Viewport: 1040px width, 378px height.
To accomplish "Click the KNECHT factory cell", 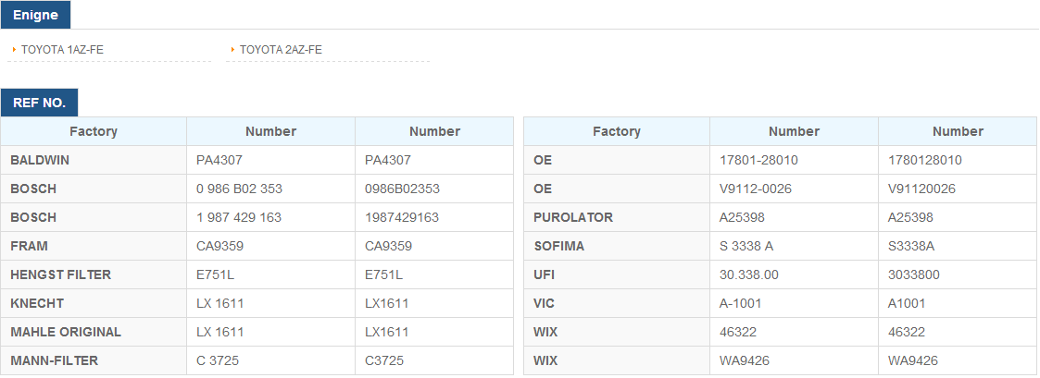I will (94, 303).
